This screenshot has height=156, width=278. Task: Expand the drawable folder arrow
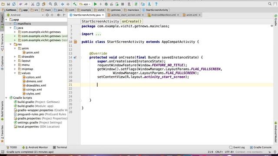[x=15, y=57]
